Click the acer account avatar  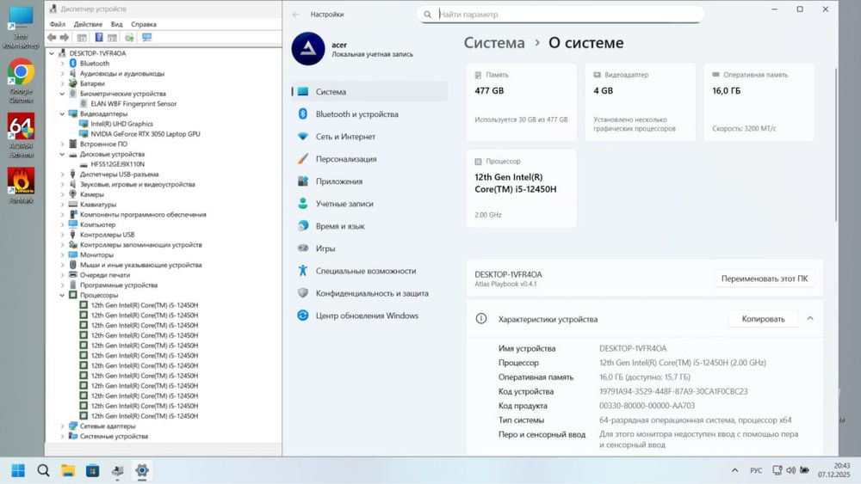click(308, 49)
